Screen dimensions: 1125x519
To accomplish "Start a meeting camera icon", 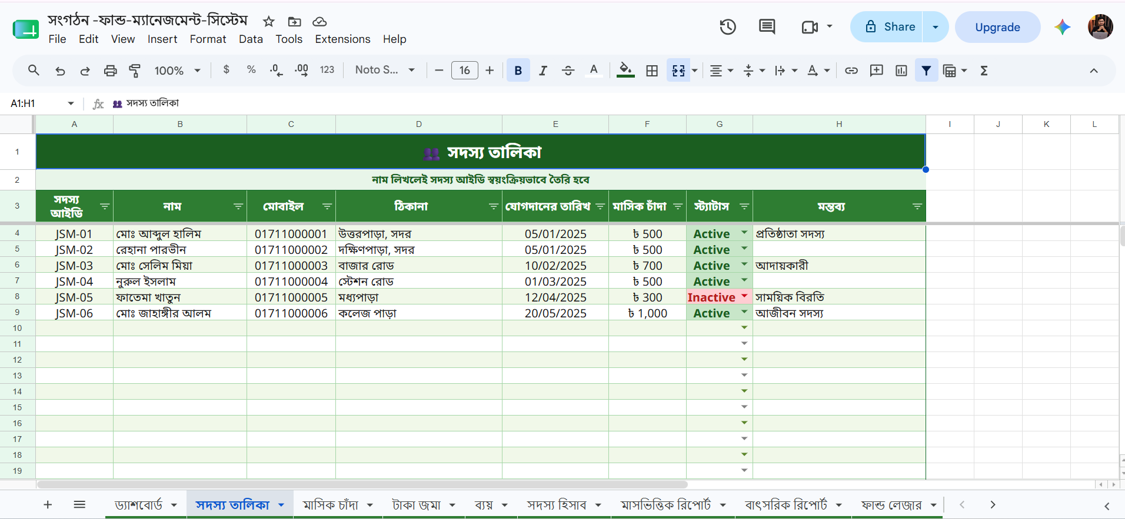I will pyautogui.click(x=810, y=27).
